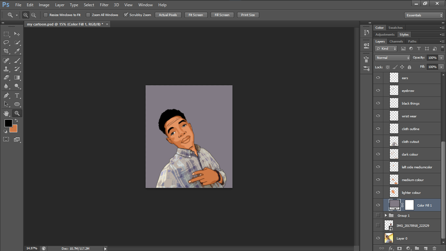
Task: Select the Eraser tool
Action: tap(6, 77)
